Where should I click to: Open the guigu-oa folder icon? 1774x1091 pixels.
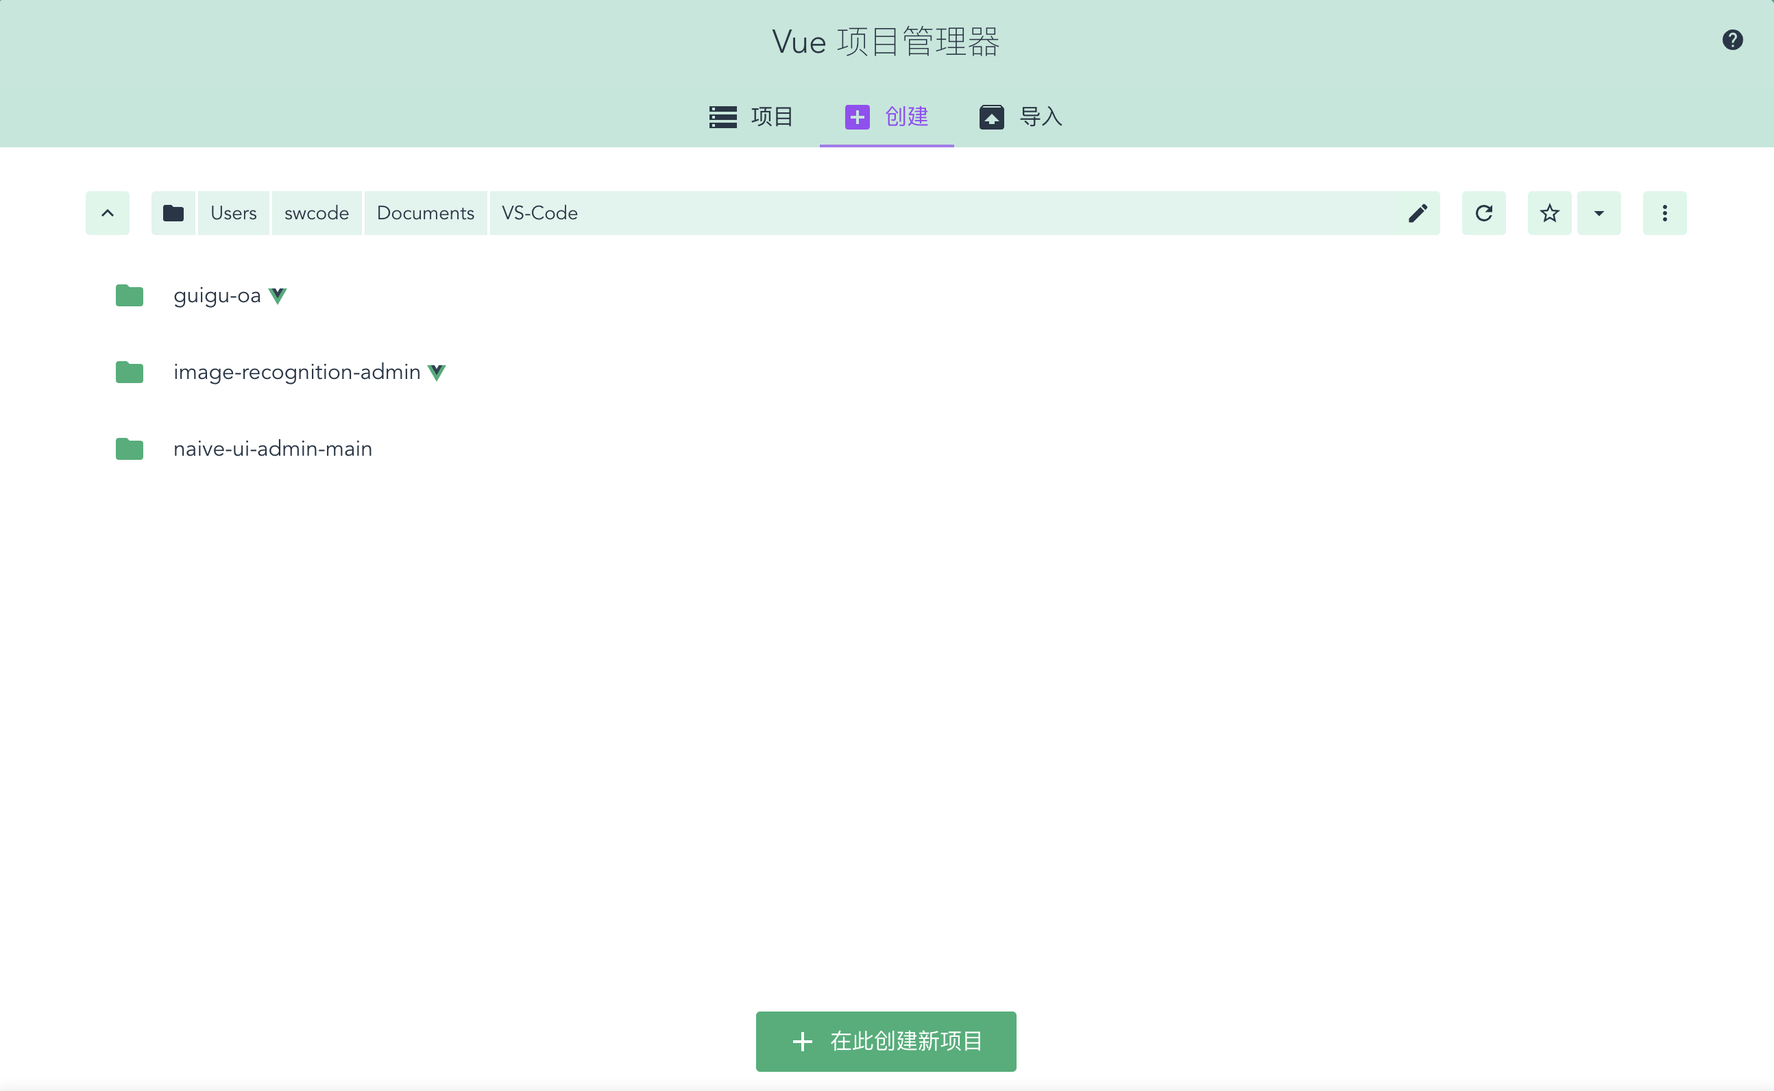[130, 295]
